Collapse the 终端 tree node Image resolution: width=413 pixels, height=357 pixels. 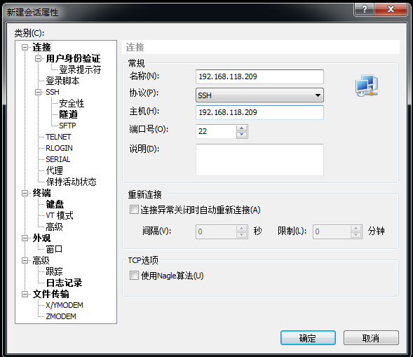[25, 193]
